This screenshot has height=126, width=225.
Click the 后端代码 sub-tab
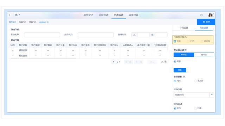pyautogui.click(x=22, y=22)
